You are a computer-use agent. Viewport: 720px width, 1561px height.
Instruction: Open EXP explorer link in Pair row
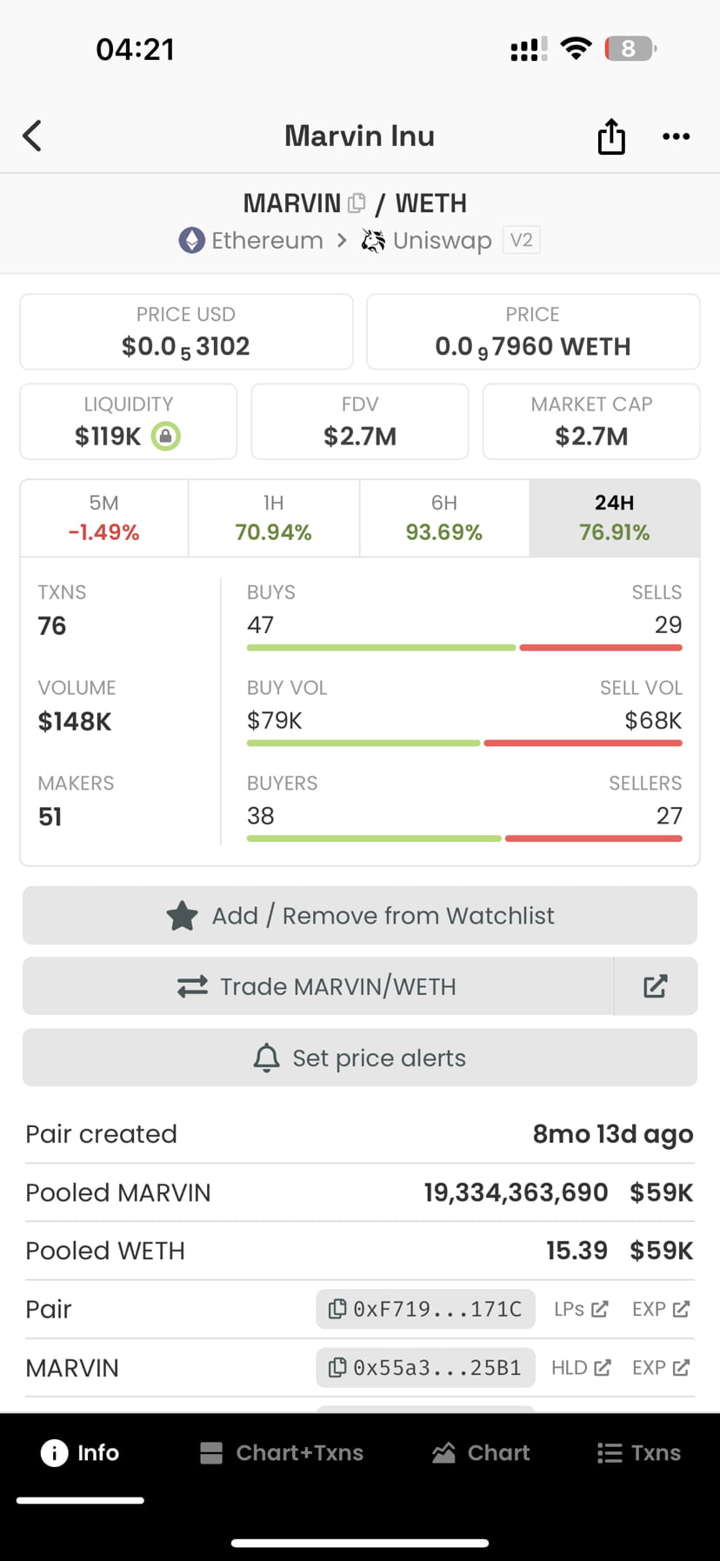coord(661,1309)
